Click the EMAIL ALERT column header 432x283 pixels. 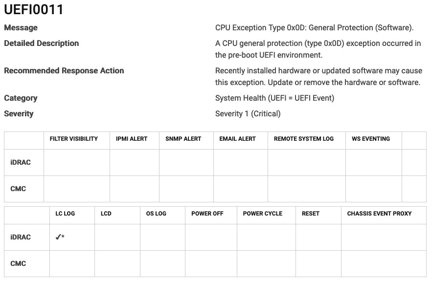pos(237,139)
